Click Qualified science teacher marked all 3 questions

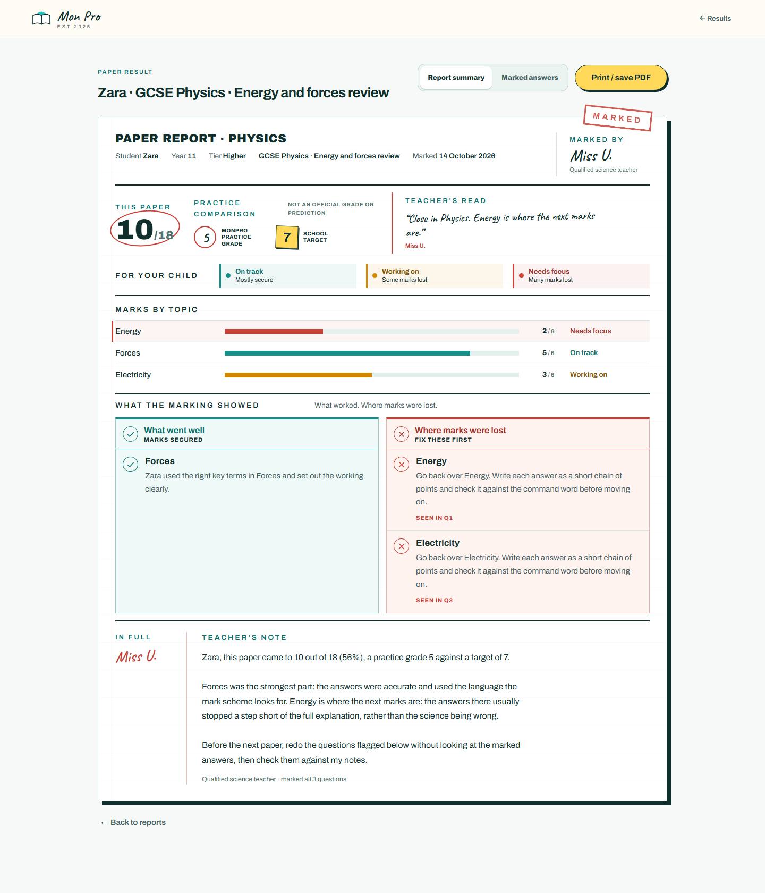click(x=274, y=779)
